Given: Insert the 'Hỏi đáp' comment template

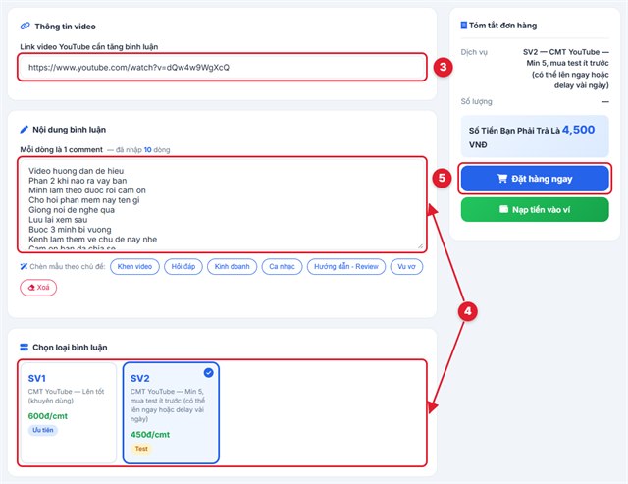Looking at the screenshot, I should (x=183, y=266).
